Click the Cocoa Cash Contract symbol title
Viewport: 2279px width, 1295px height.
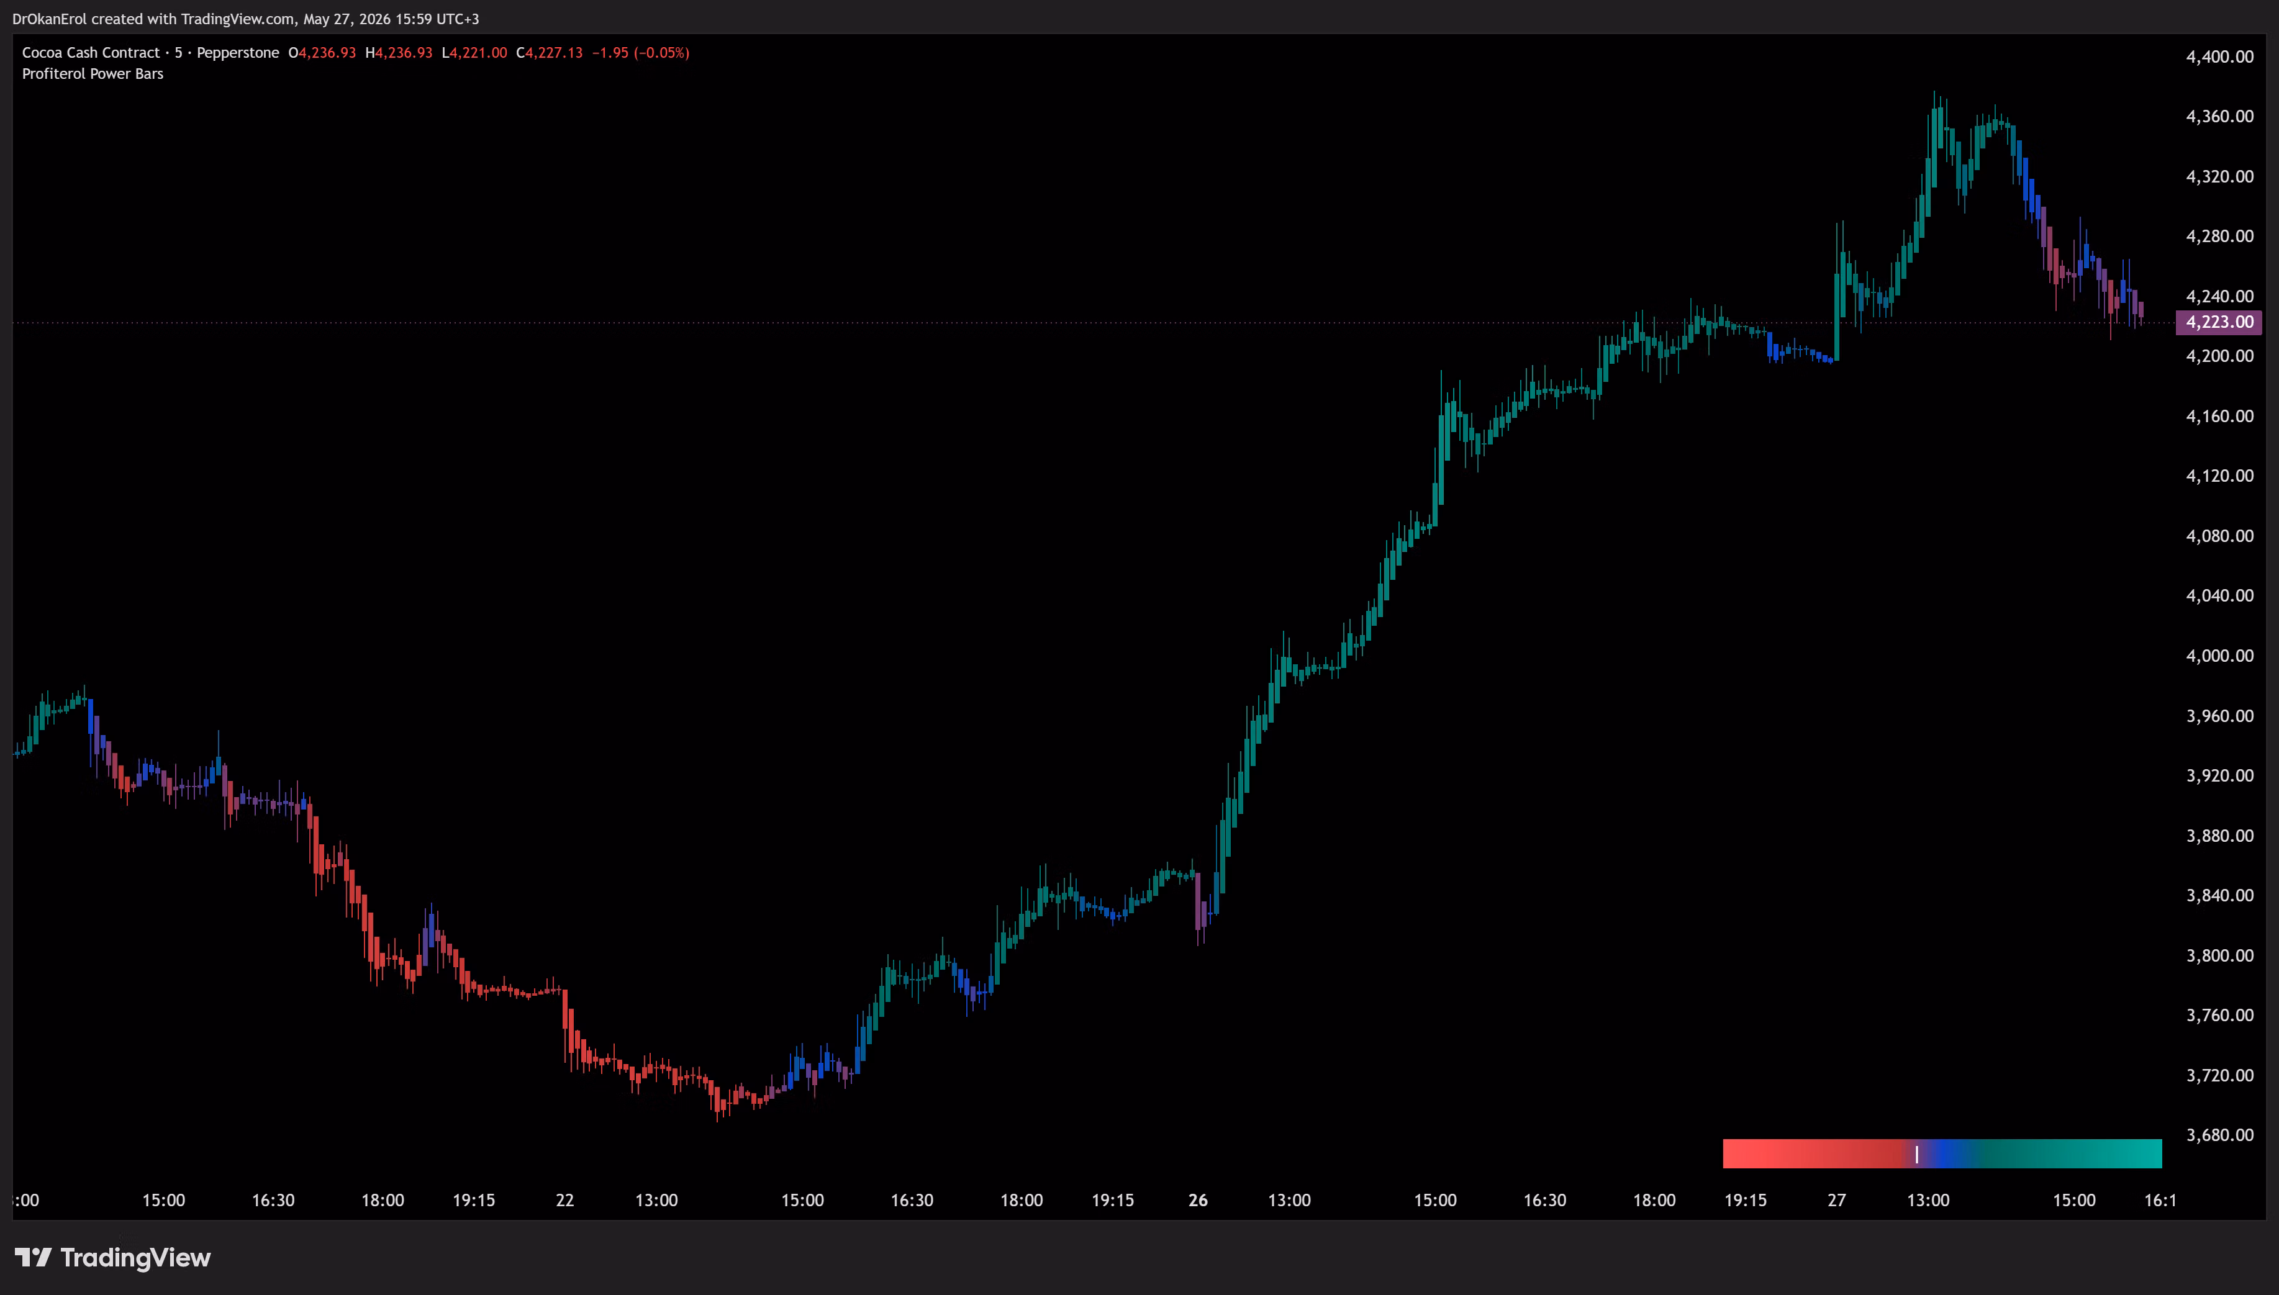click(x=91, y=53)
